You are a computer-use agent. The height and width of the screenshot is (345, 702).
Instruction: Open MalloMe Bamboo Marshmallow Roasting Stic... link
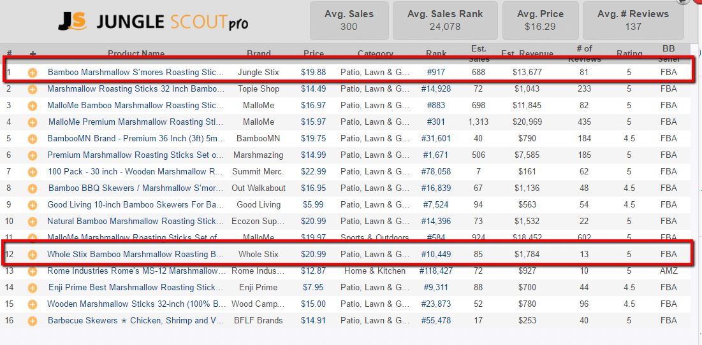pyautogui.click(x=136, y=106)
